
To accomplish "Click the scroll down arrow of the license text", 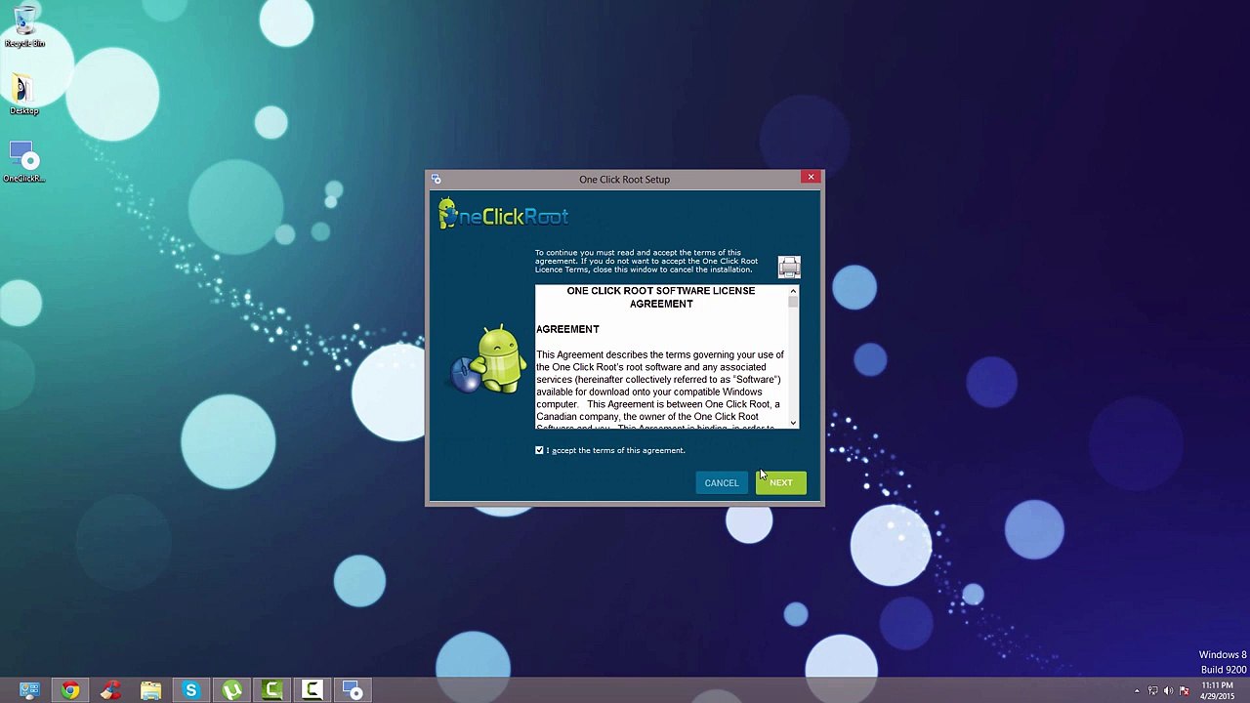I will click(793, 423).
